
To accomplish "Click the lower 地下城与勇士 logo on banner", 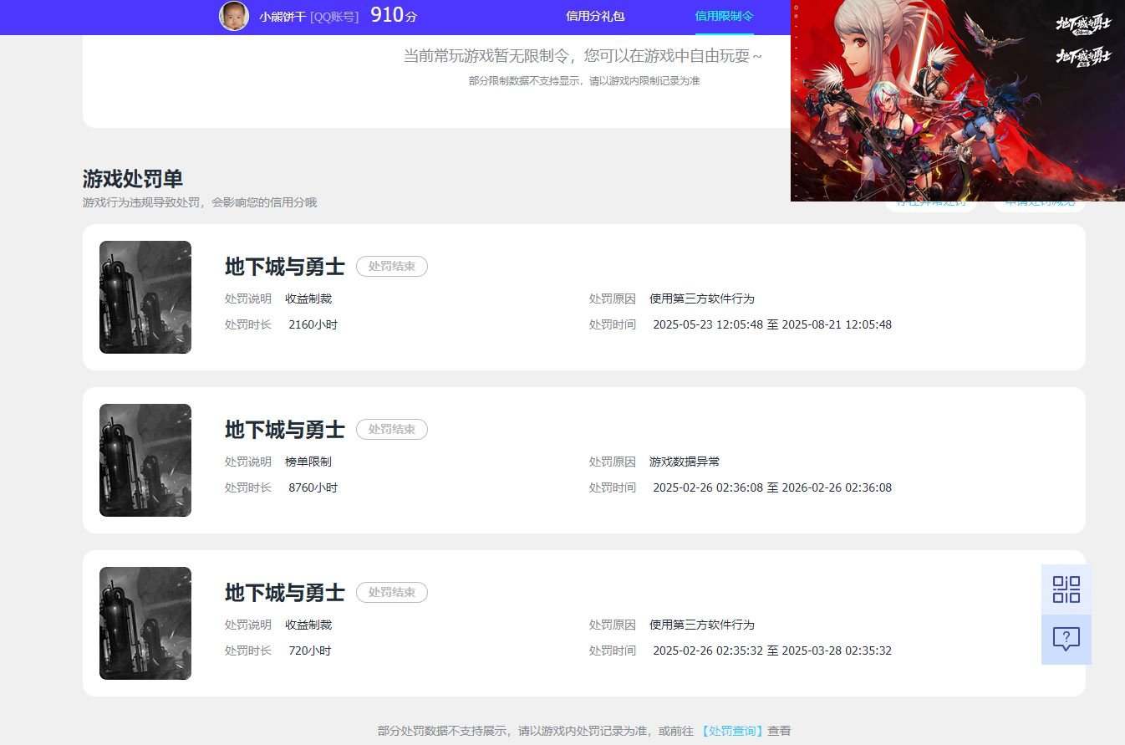I will pyautogui.click(x=1084, y=57).
